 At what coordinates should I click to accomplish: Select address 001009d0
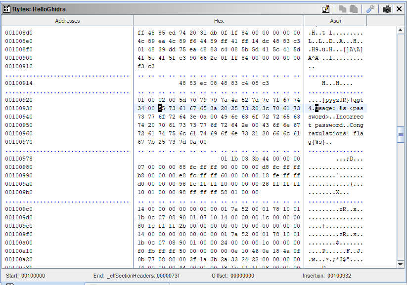pyautogui.click(x=19, y=217)
